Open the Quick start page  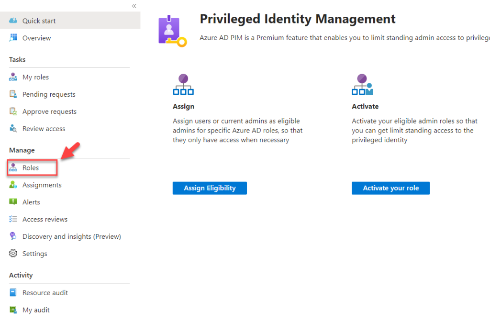coord(38,21)
